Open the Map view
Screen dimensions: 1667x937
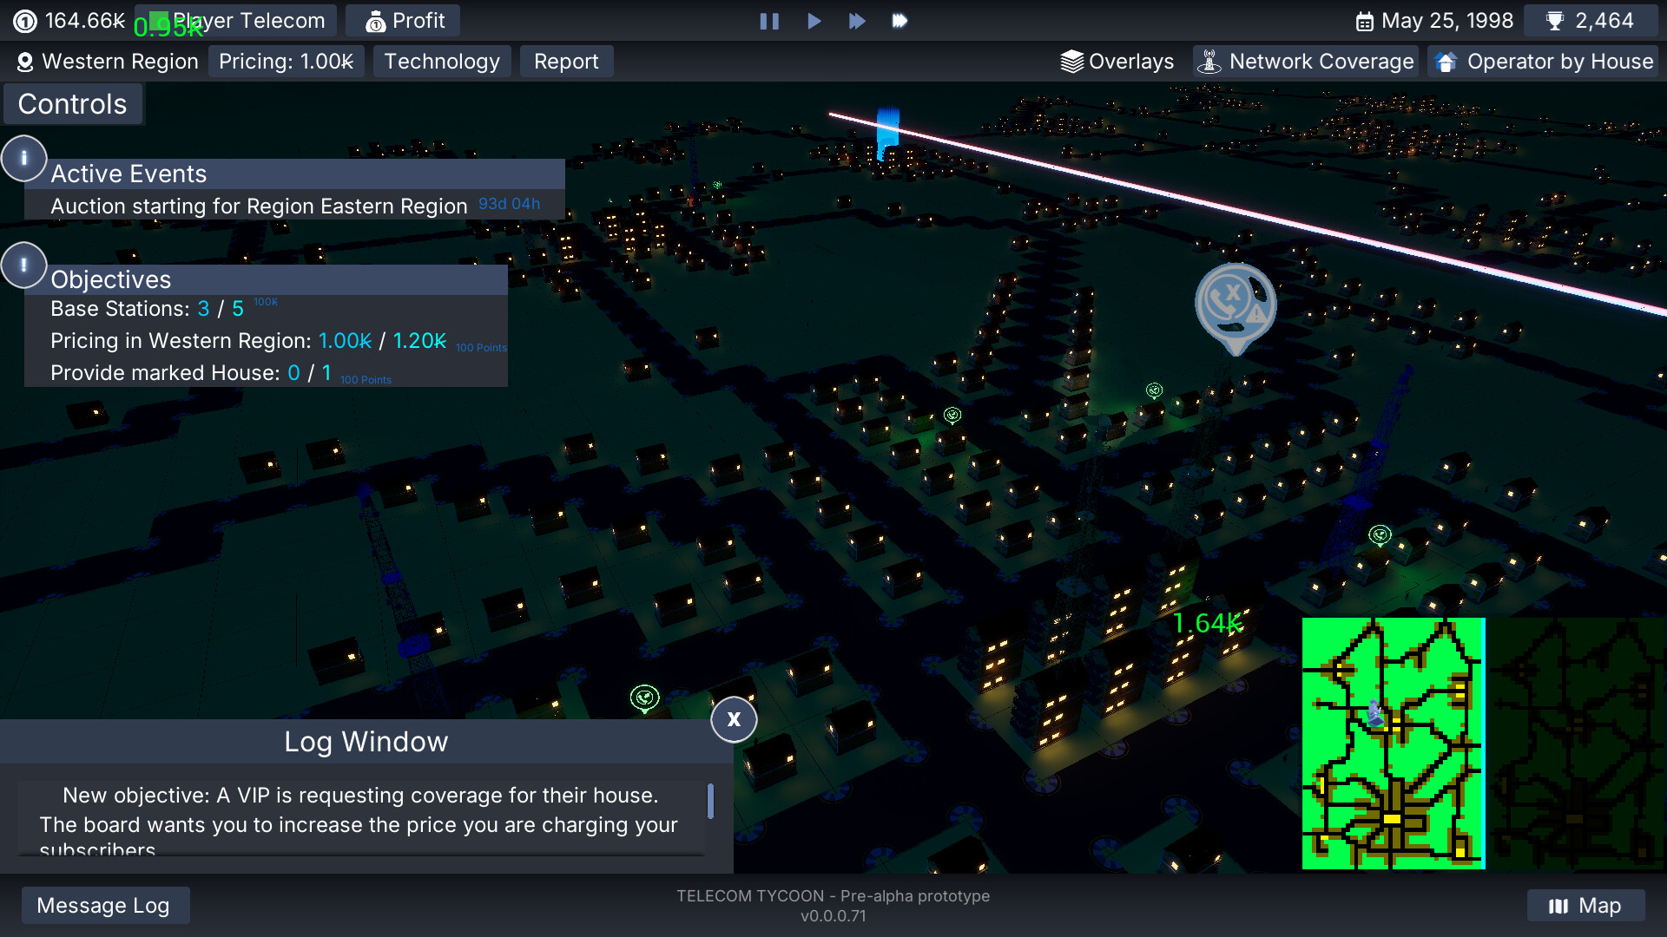[1586, 905]
